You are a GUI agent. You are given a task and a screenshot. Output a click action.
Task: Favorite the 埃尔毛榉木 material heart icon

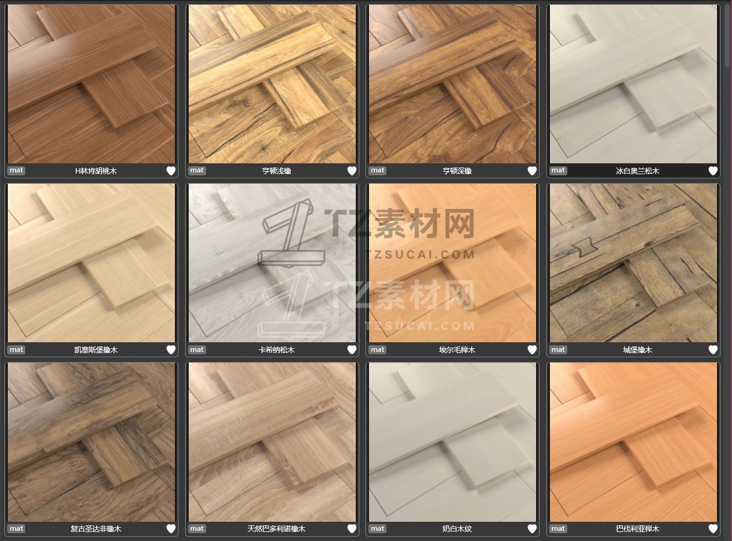pyautogui.click(x=532, y=349)
